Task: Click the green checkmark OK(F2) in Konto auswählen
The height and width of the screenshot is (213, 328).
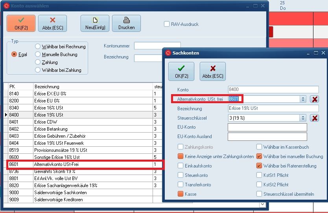Action: point(21,20)
